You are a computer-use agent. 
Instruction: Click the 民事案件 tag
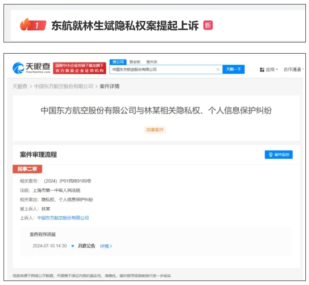tap(155, 130)
